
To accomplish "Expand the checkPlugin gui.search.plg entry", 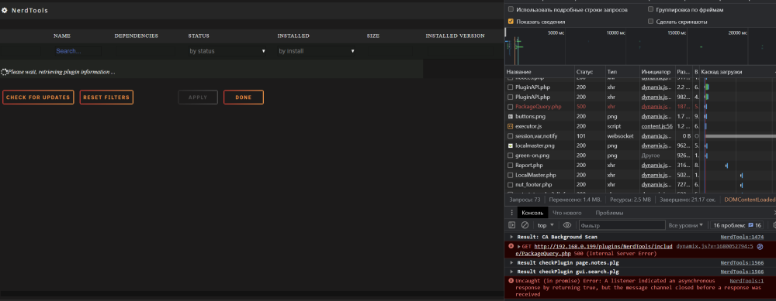I will pyautogui.click(x=511, y=272).
